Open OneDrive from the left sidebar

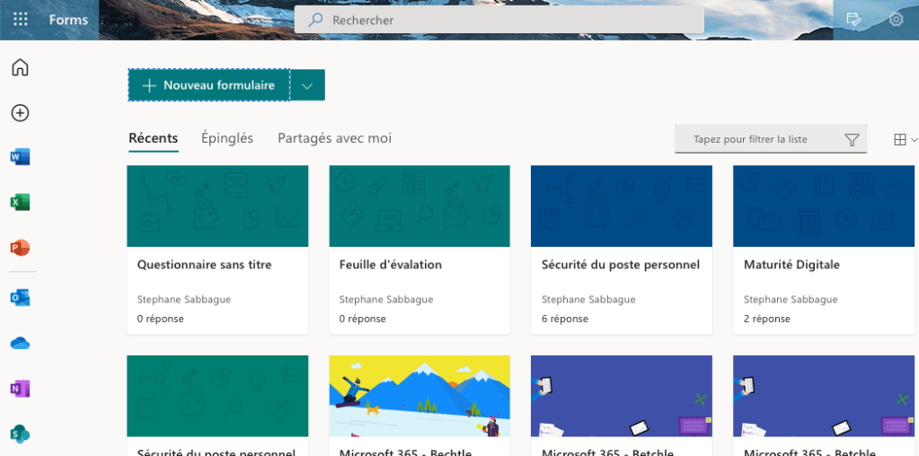pyautogui.click(x=20, y=343)
